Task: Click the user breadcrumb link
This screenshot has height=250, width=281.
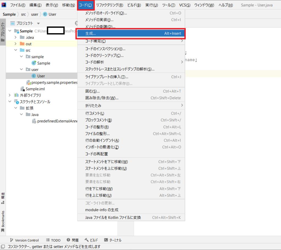Action: point(35,14)
